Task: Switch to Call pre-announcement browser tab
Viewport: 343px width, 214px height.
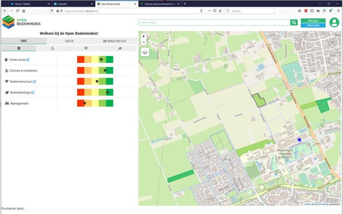Action: click(159, 4)
